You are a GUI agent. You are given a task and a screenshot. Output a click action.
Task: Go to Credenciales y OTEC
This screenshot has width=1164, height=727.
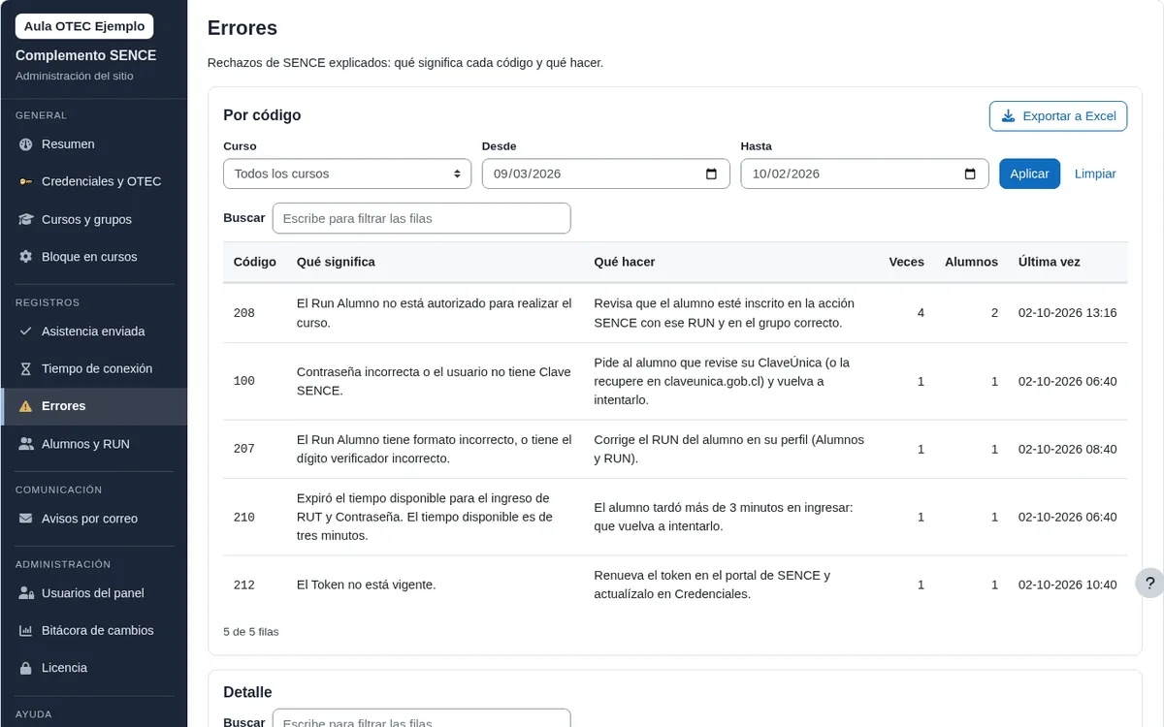(x=94, y=182)
